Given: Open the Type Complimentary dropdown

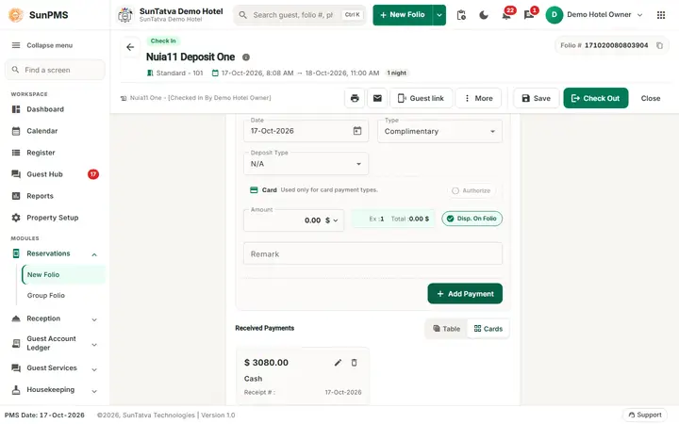Looking at the screenshot, I should coord(440,131).
